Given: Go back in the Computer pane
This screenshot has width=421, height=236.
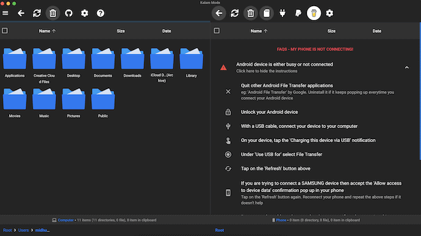Looking at the screenshot, I should 21,13.
